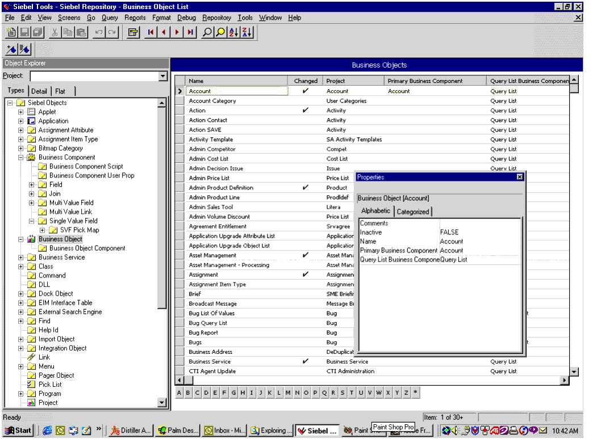Click the Redo arrow icon

click(111, 32)
